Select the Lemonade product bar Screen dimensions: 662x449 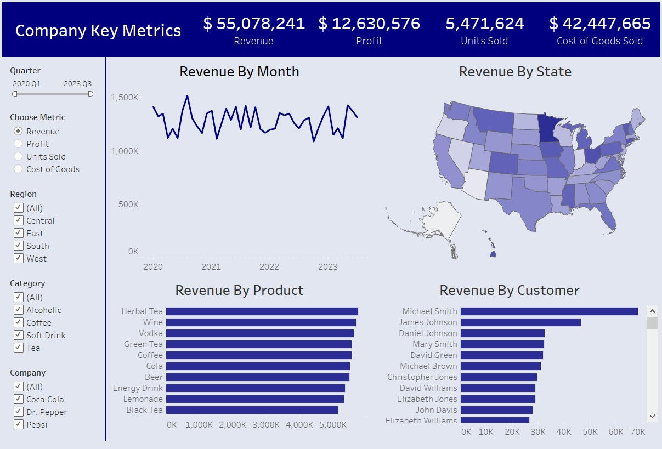click(x=255, y=399)
